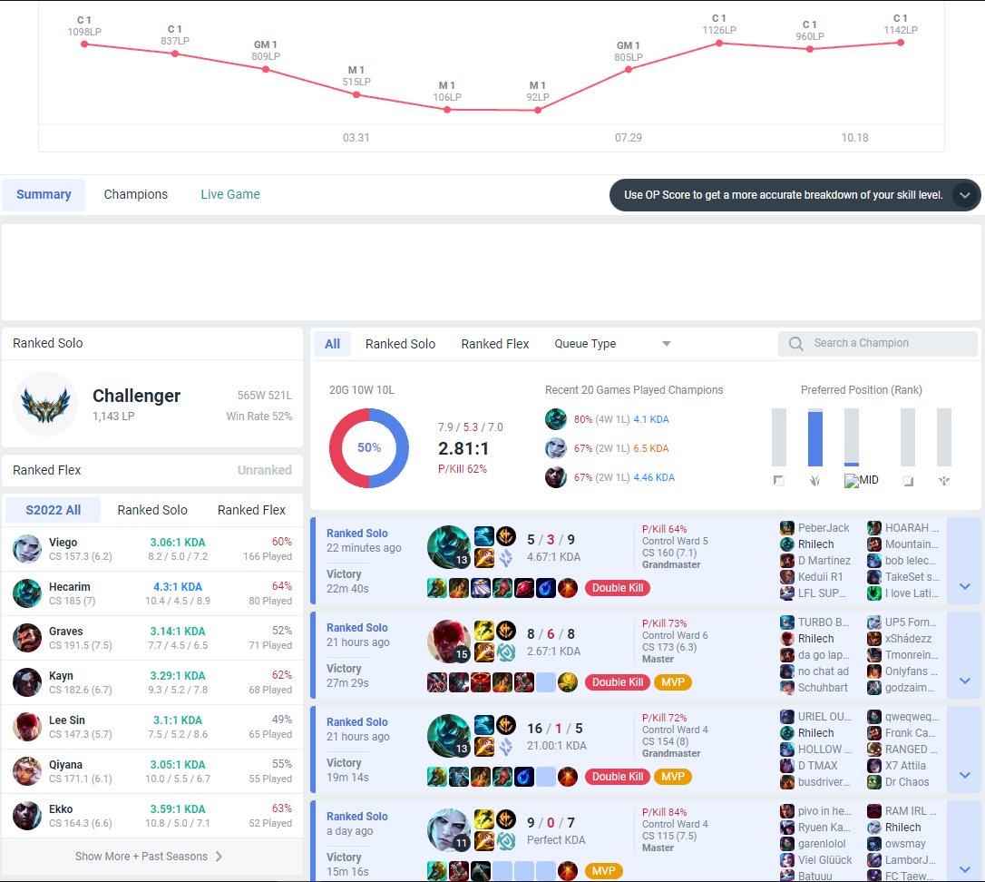Click Kayn's champion icon
Image resolution: width=985 pixels, height=882 pixels.
(x=28, y=682)
